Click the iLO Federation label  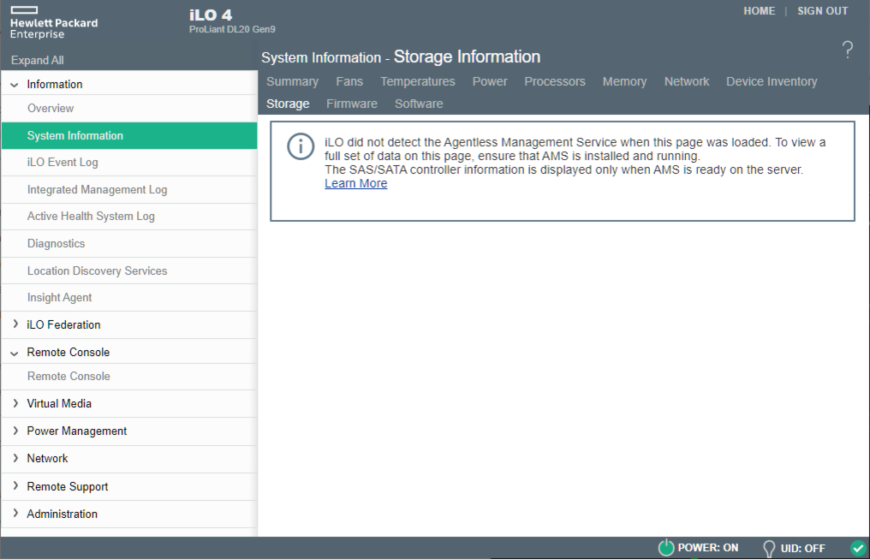tap(64, 325)
